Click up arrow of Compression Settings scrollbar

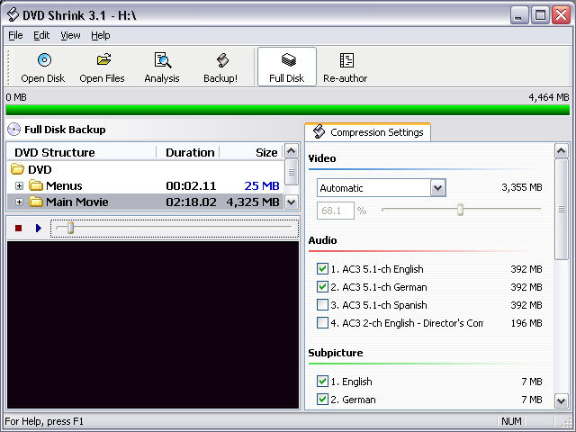coord(561,151)
